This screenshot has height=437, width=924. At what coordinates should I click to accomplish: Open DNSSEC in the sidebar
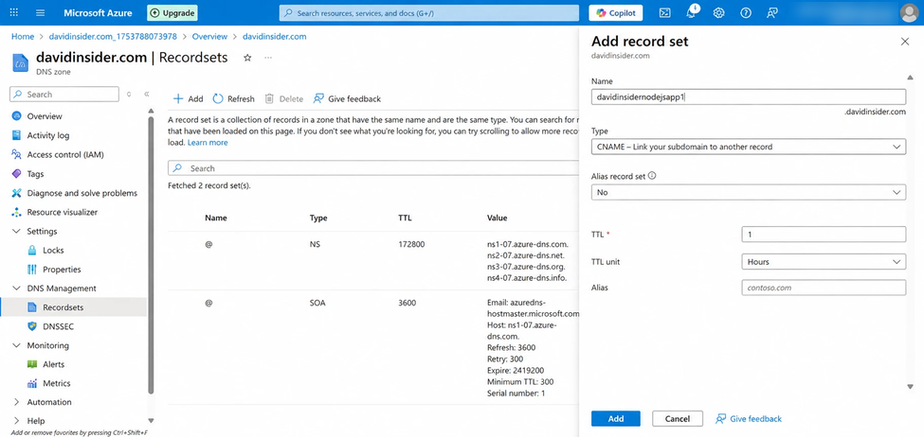pos(59,326)
